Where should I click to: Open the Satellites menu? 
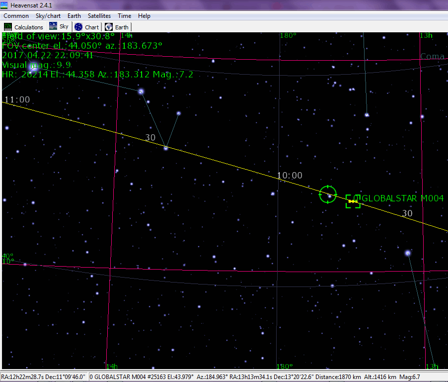pyautogui.click(x=99, y=16)
